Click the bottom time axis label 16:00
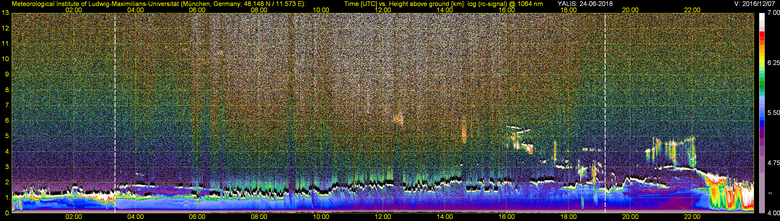Image resolution: width=780 pixels, height=221 pixels. pos(506,217)
